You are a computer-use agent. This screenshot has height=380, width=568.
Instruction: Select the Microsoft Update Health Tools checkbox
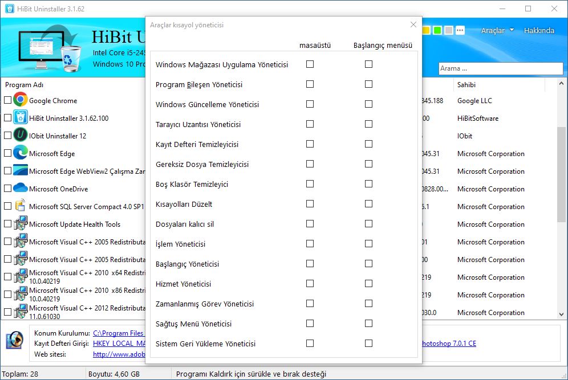click(7, 224)
